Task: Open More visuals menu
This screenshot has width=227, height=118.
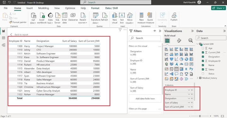Action: [130, 18]
